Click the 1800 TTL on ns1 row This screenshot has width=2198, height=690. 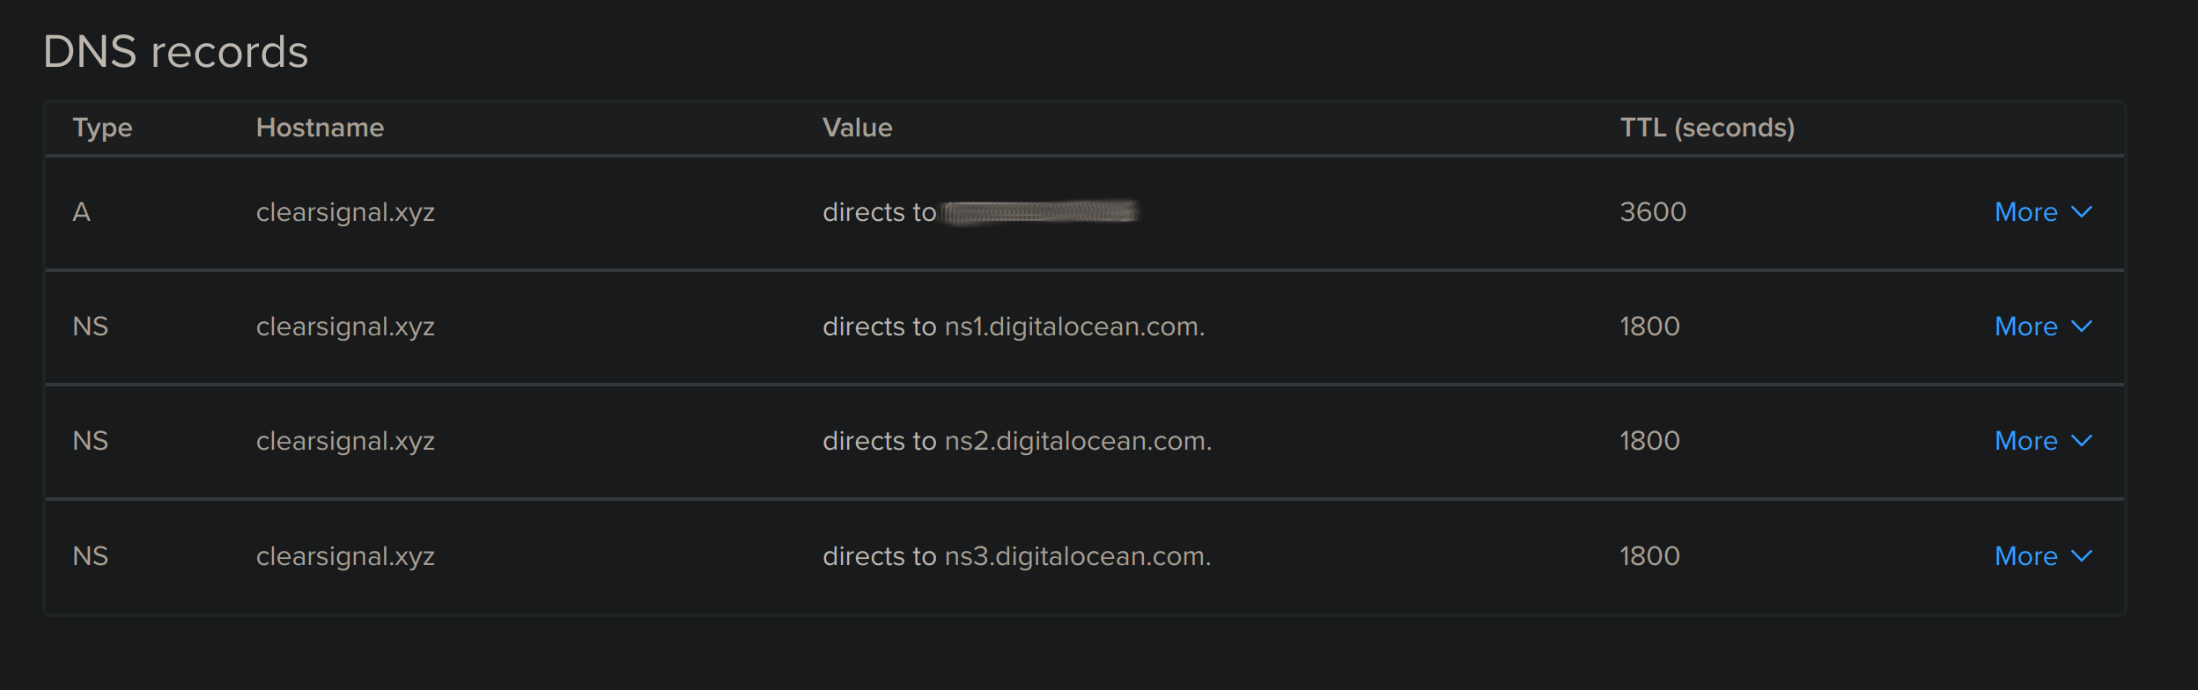pos(1649,327)
